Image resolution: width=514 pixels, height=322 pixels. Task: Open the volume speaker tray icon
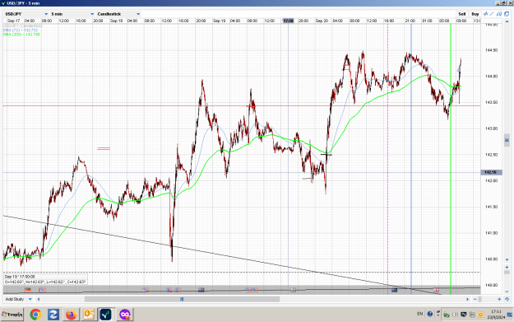click(x=455, y=315)
